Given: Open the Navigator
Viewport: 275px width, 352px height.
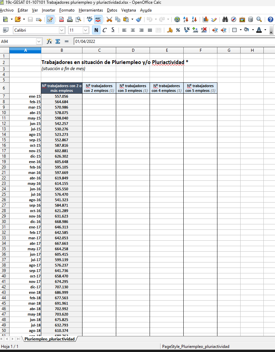Looking at the screenshot, I should pos(234,20).
